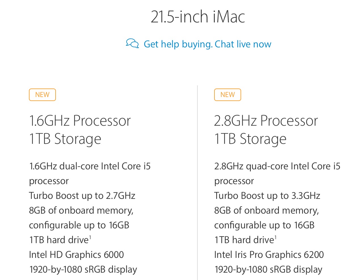Click the vertical divider between the two models
358x280 pixels.
tap(197, 182)
